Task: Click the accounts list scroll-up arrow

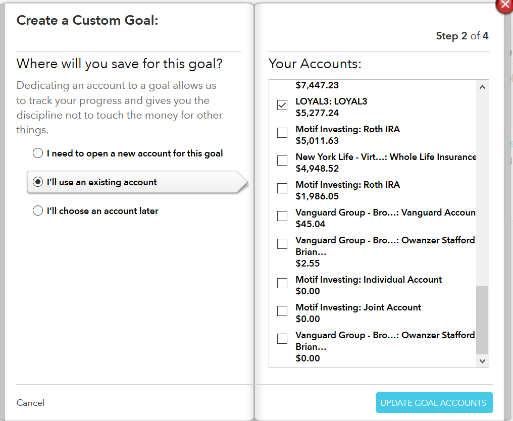Action: click(482, 87)
